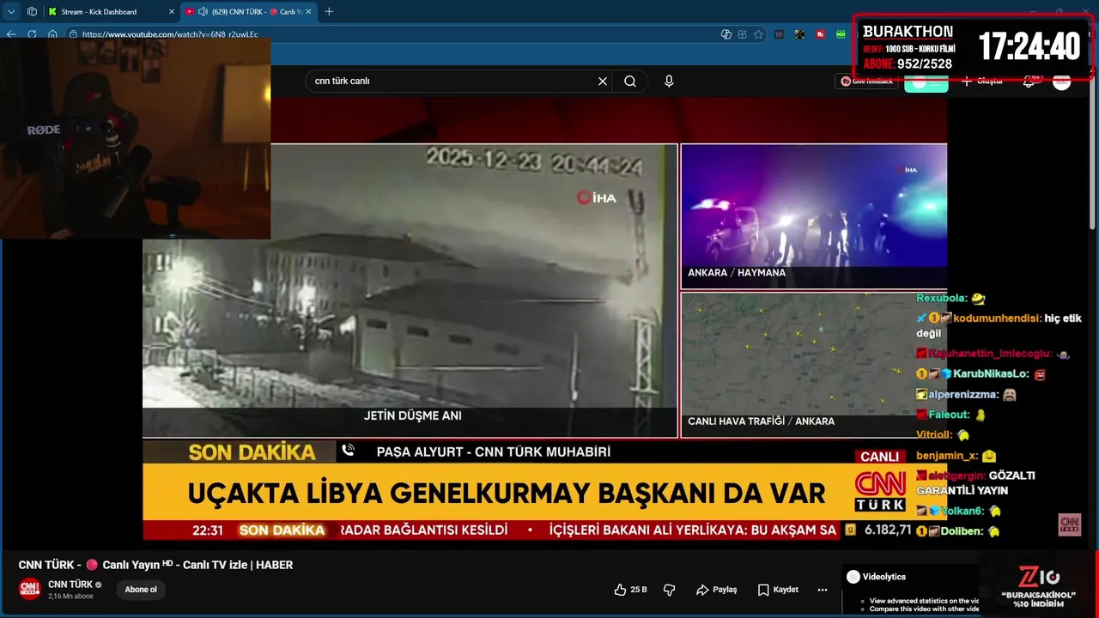Click the video title 'CNN TÜRK - Canlı Yayın'
1099x618 pixels.
point(155,565)
